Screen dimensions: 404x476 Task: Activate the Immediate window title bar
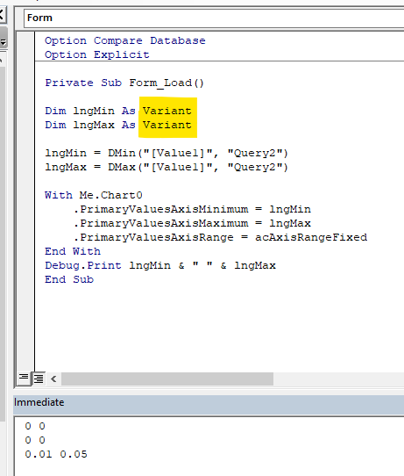coord(209,402)
